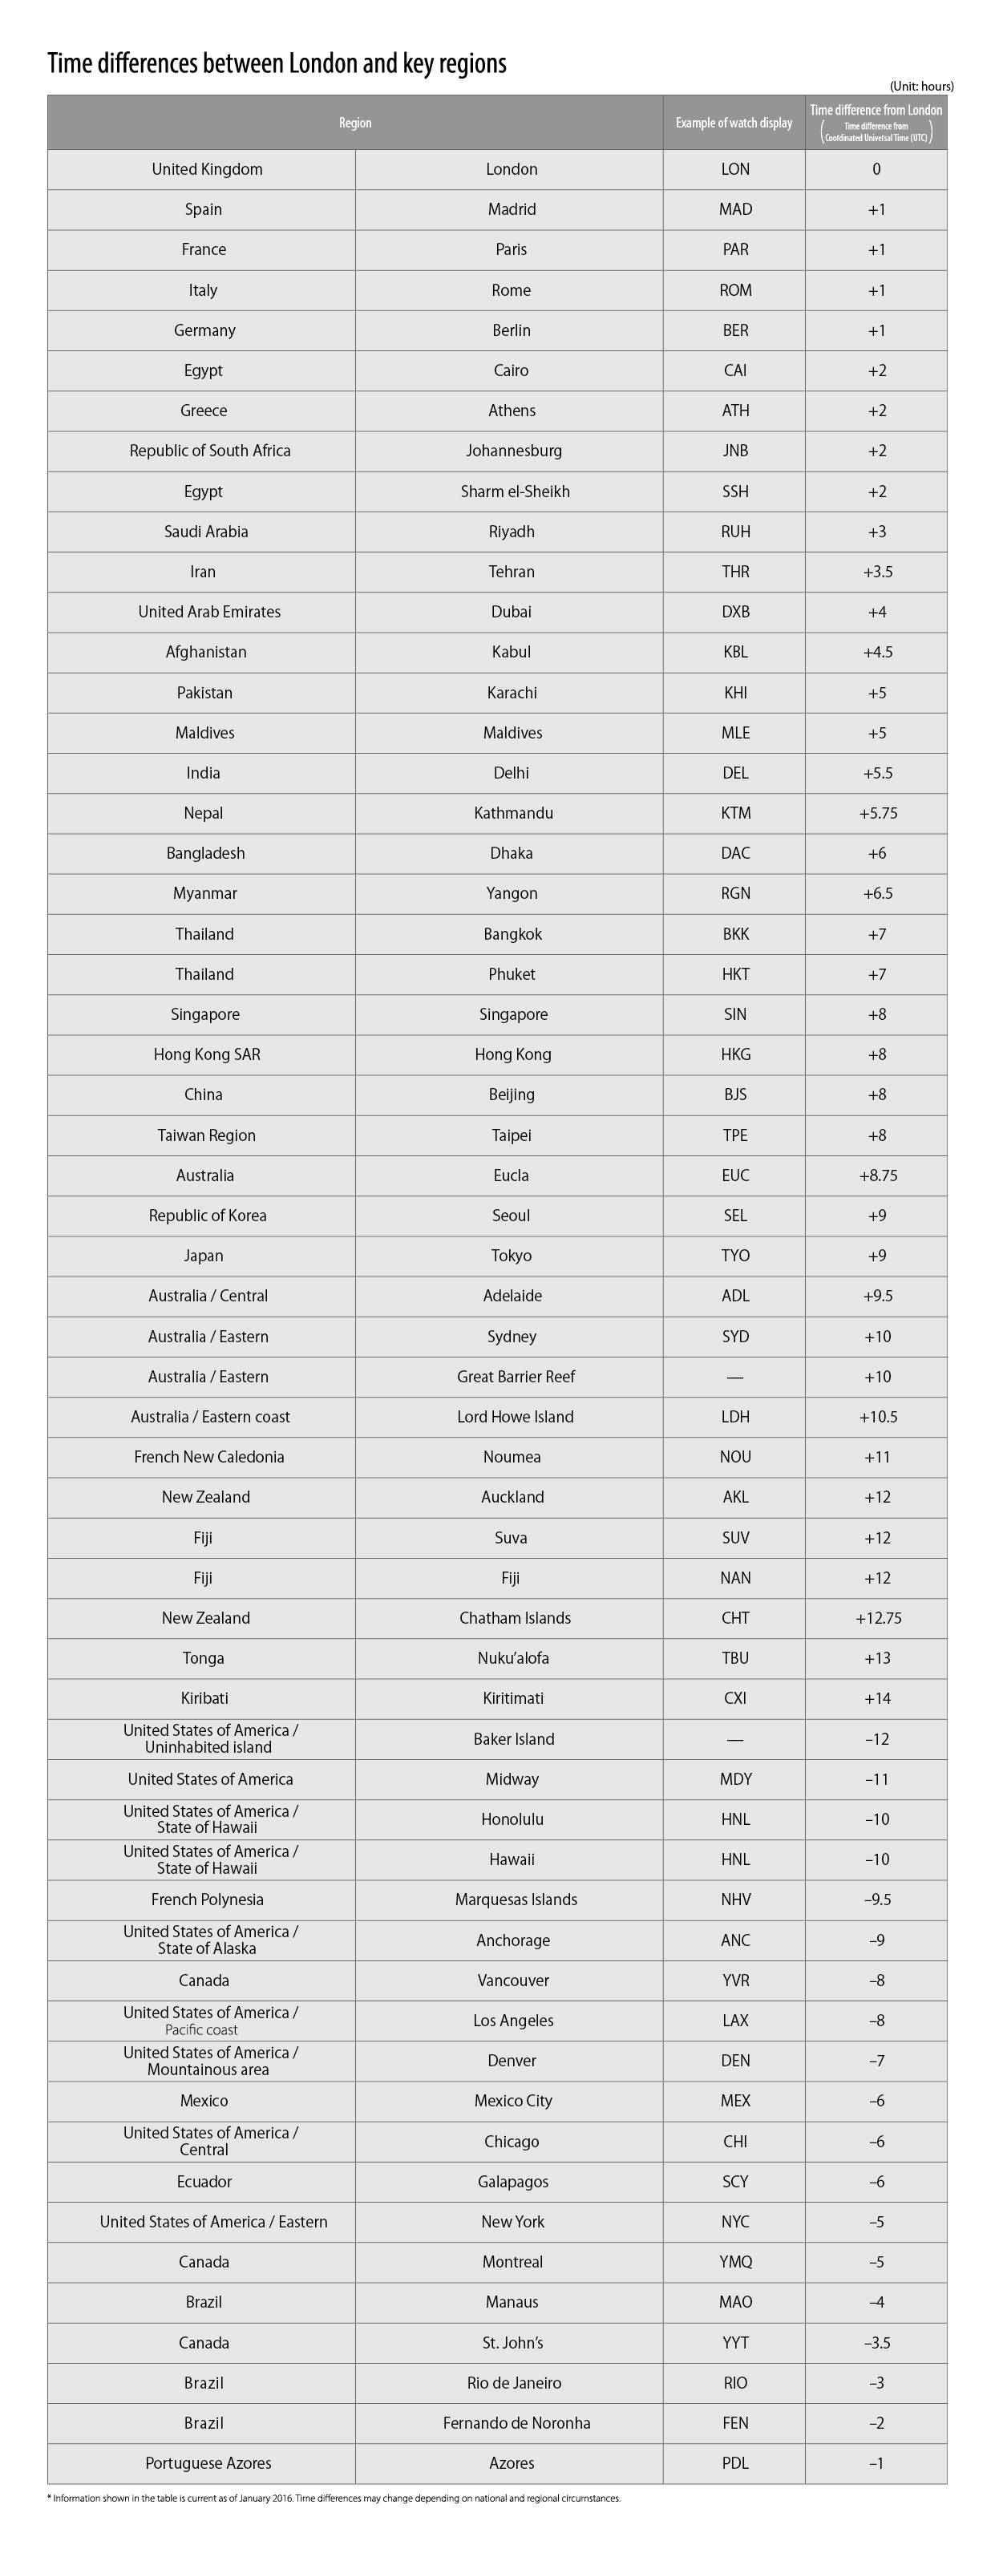The height and width of the screenshot is (2557, 995).
Task: Click the +8.75 value in Eucla row
Action: pos(878,1175)
